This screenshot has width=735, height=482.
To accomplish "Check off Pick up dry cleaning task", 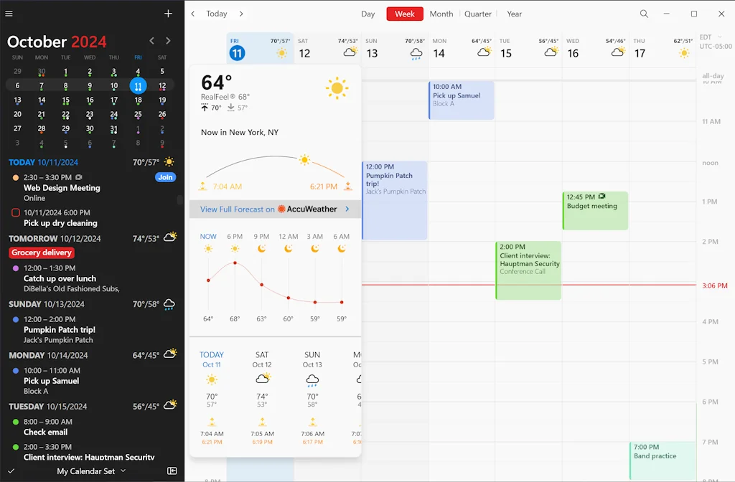I will coord(17,212).
